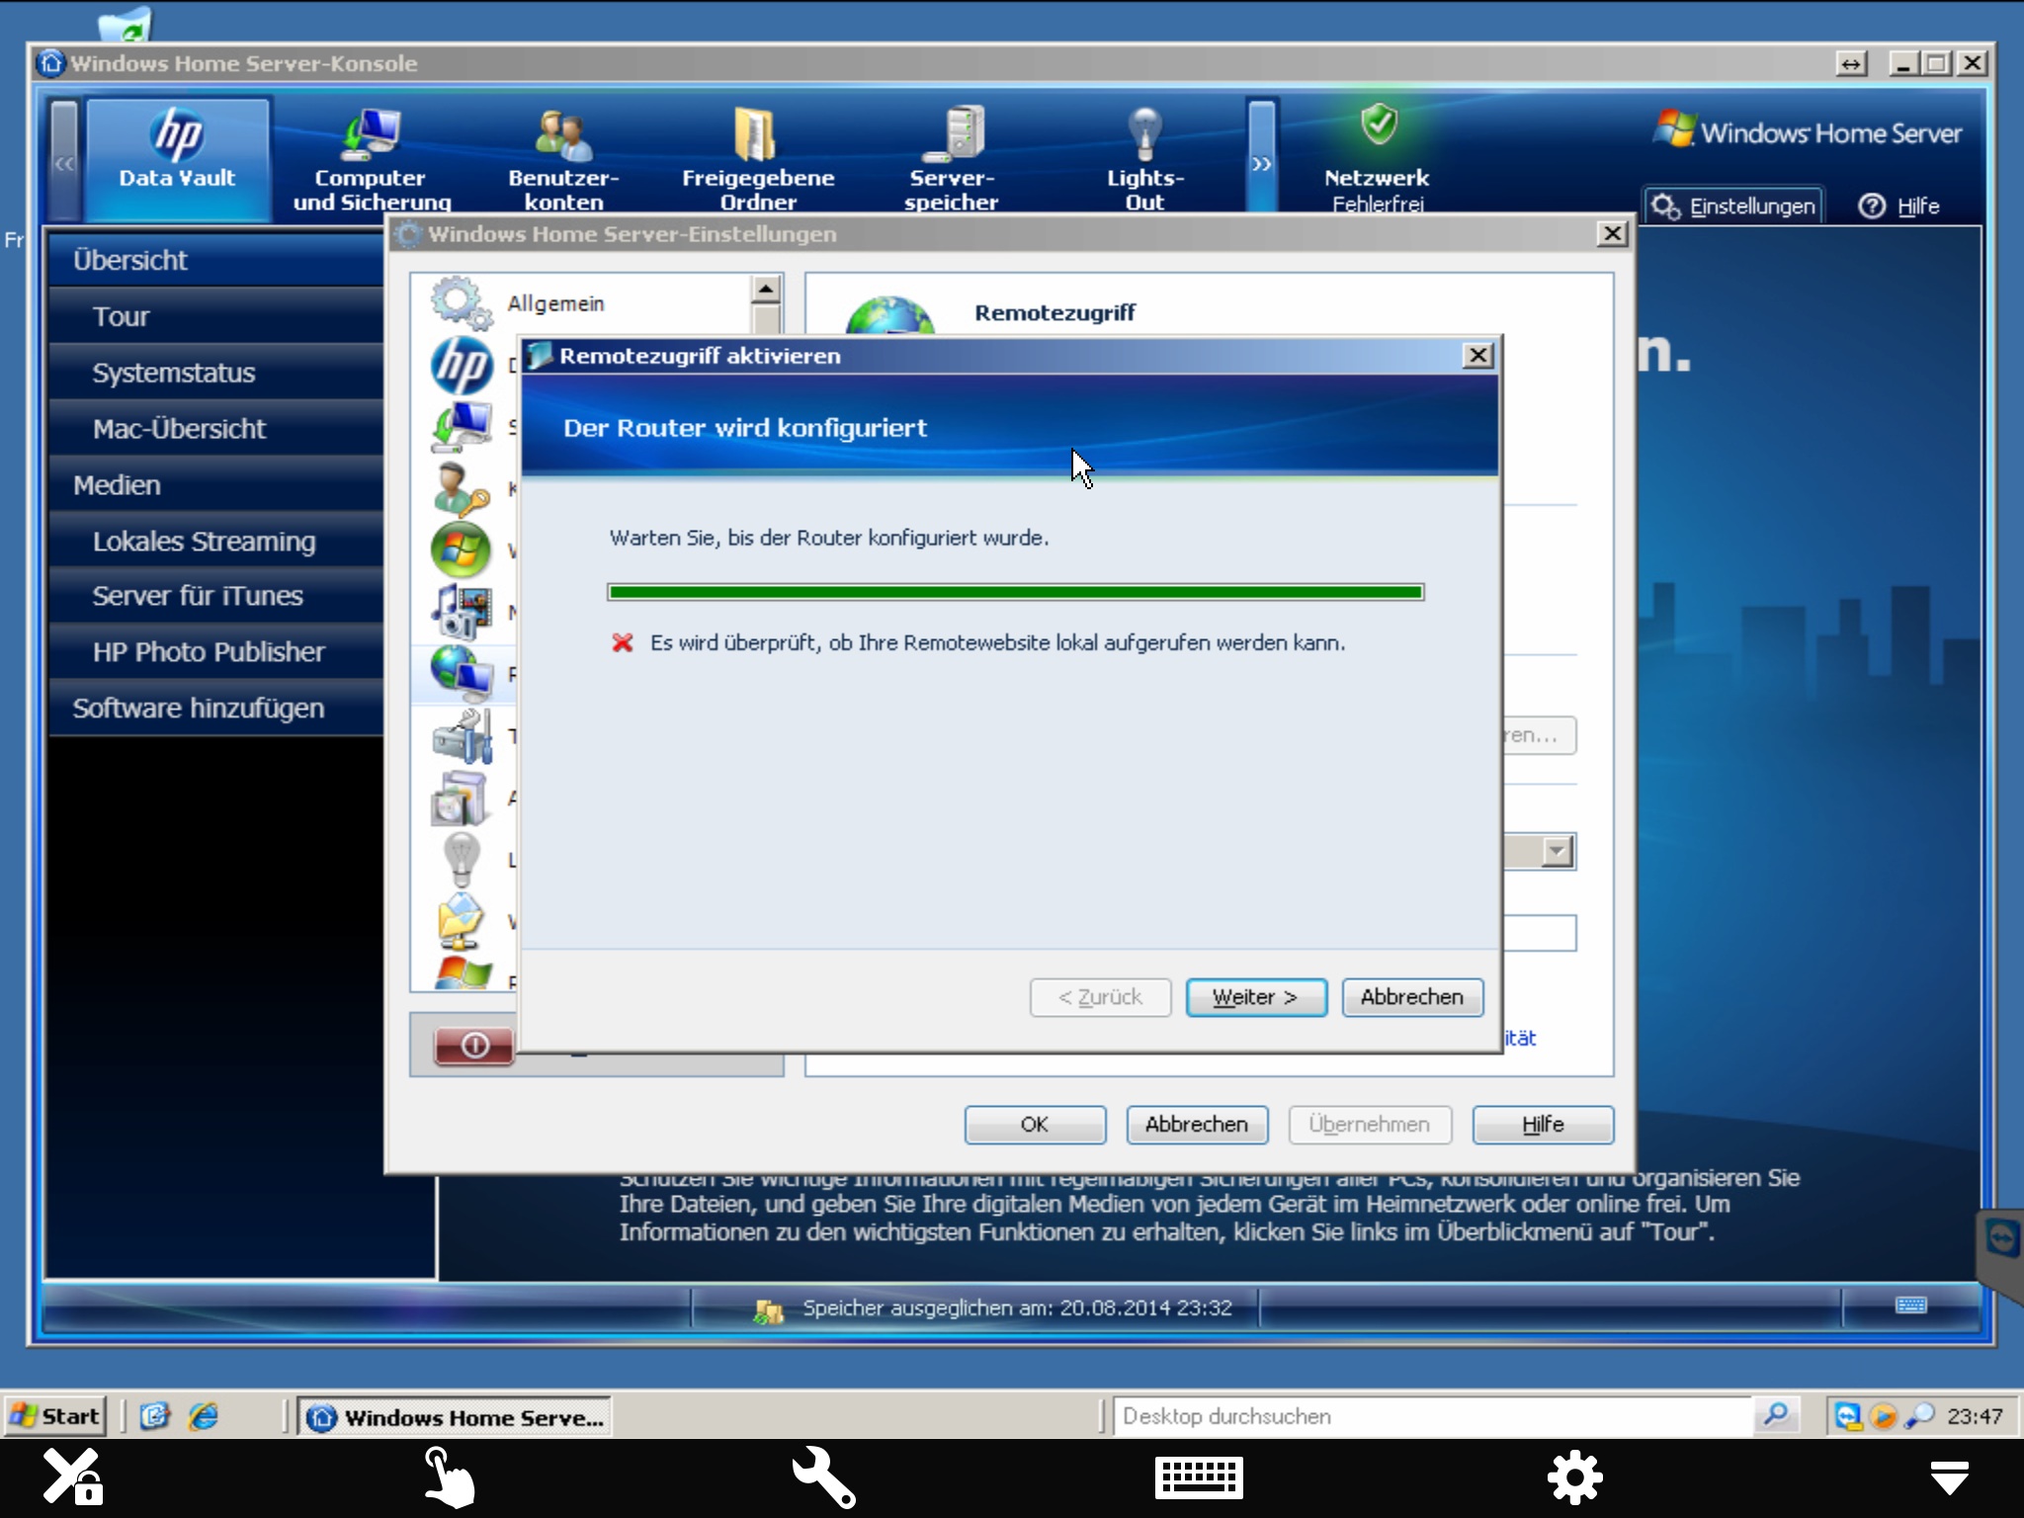Select light bulb icon in settings list

click(462, 860)
